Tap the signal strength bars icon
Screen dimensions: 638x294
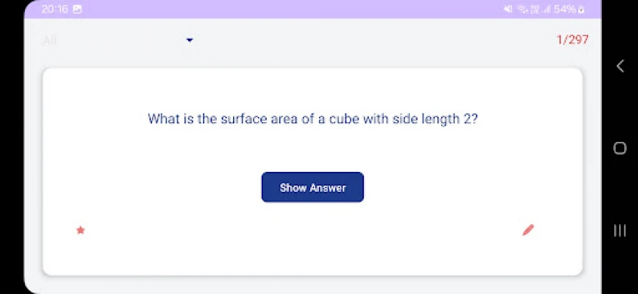[x=546, y=10]
